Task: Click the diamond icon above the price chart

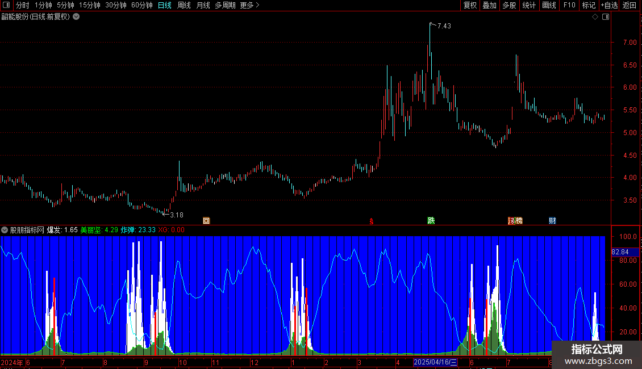Action: point(595,17)
